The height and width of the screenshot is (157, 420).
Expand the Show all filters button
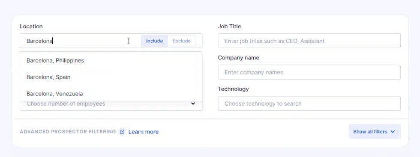[x=375, y=132]
